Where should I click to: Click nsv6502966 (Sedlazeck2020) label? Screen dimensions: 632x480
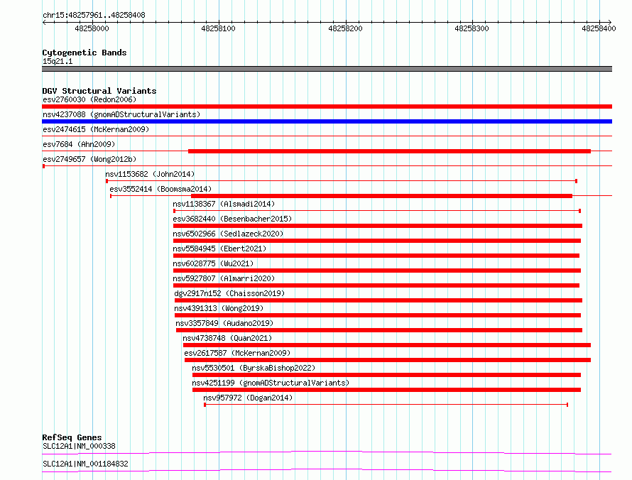(x=228, y=234)
